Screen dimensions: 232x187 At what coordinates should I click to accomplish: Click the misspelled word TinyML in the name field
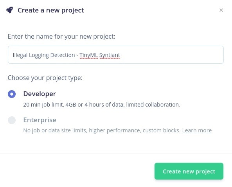88,55
